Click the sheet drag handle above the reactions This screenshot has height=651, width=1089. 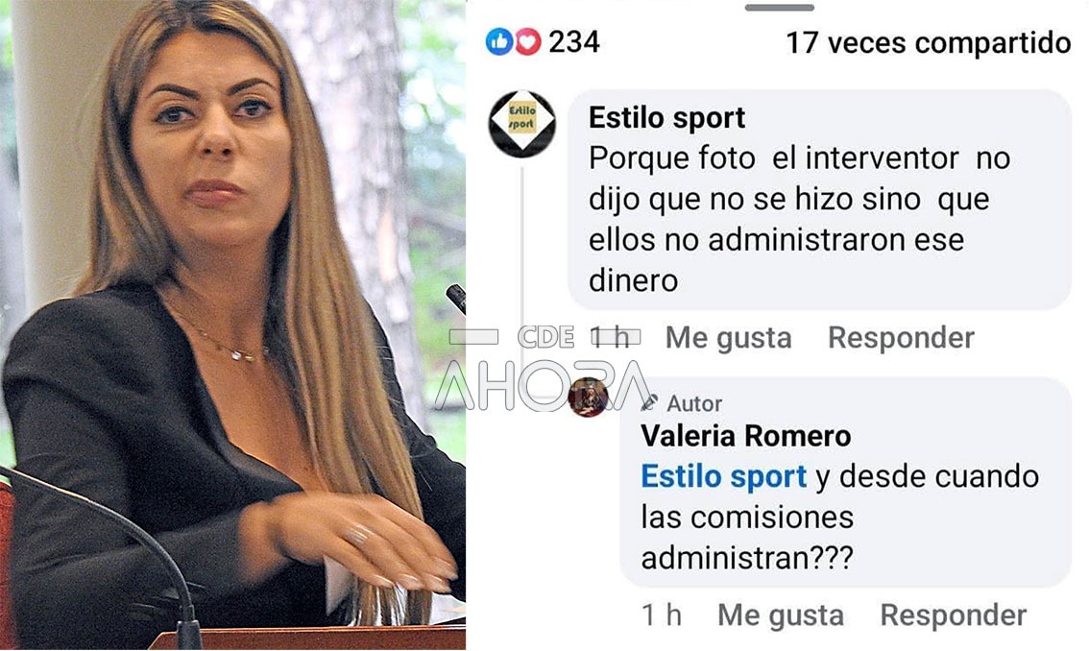(779, 7)
